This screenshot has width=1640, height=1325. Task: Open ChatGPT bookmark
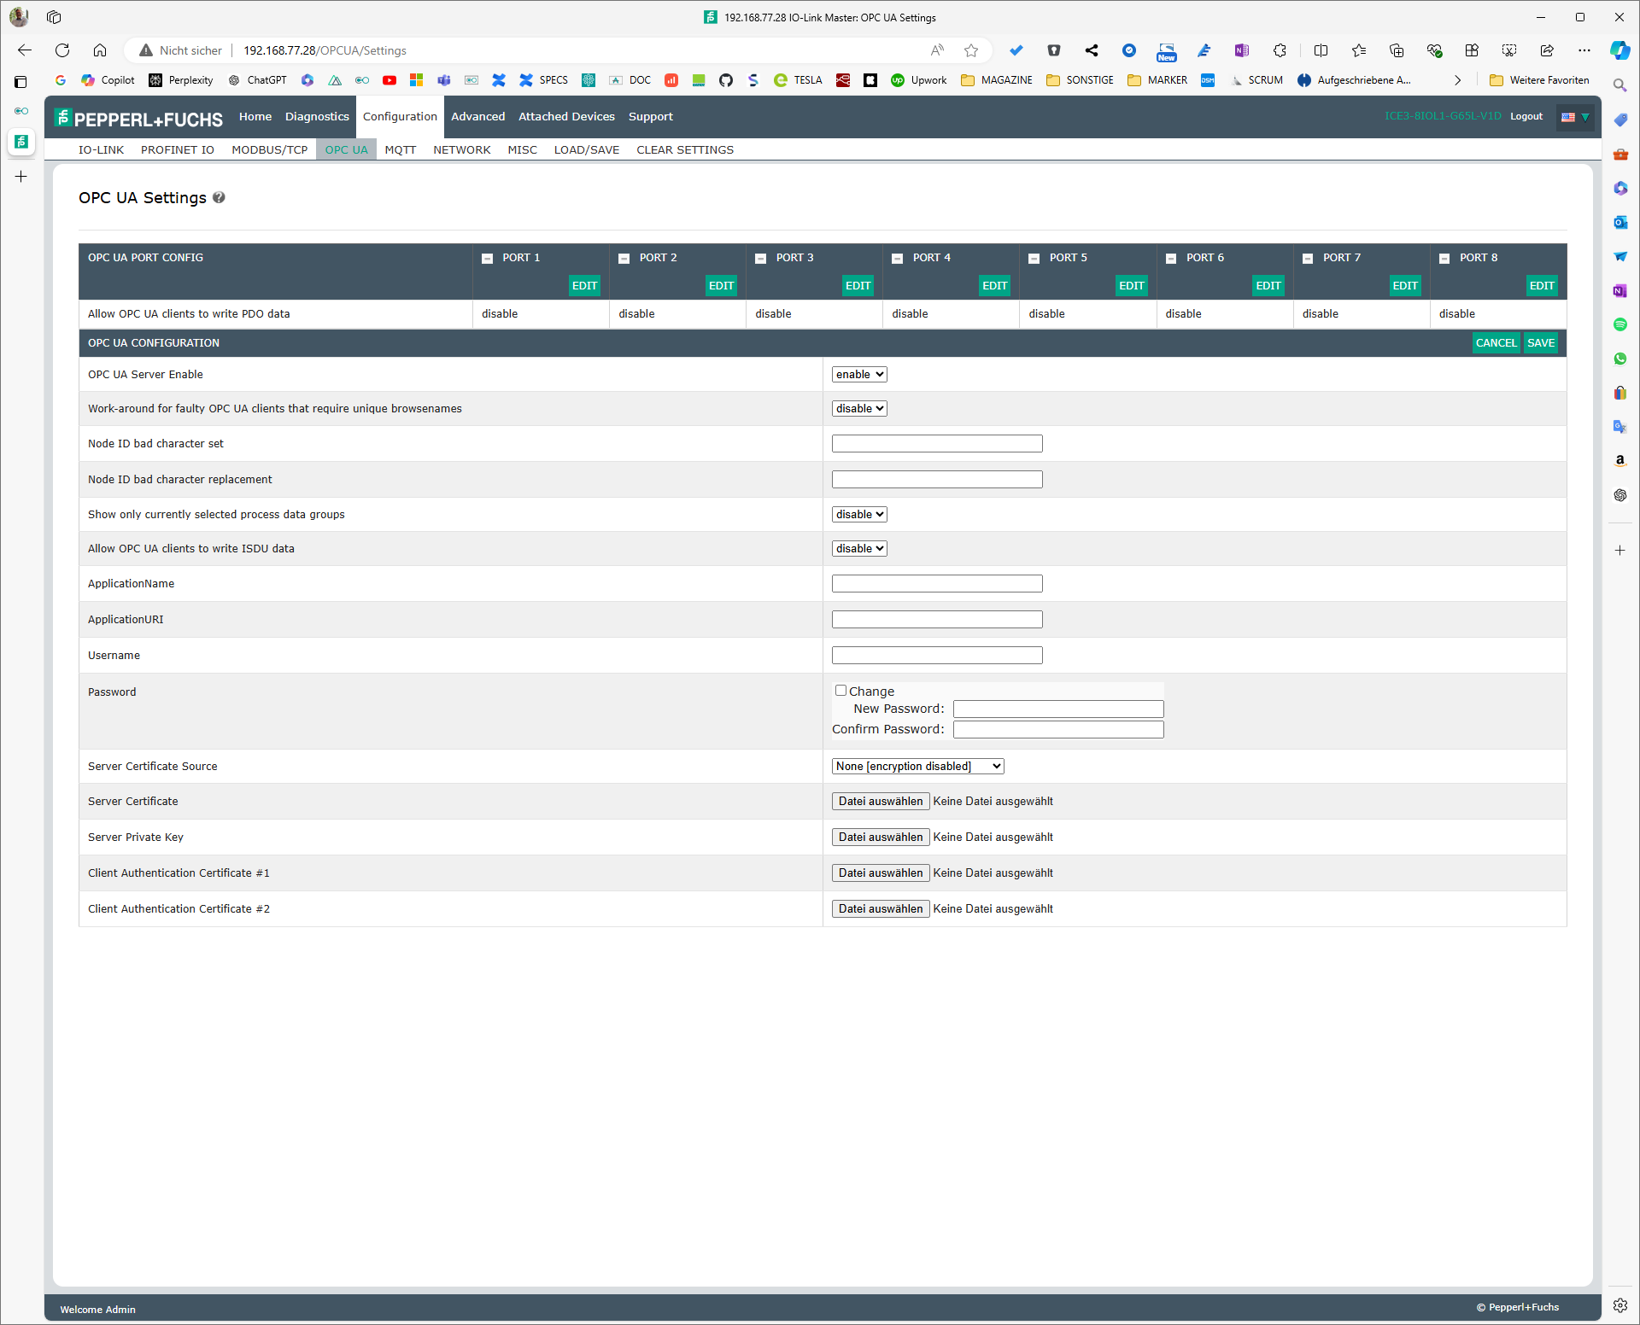tap(258, 80)
